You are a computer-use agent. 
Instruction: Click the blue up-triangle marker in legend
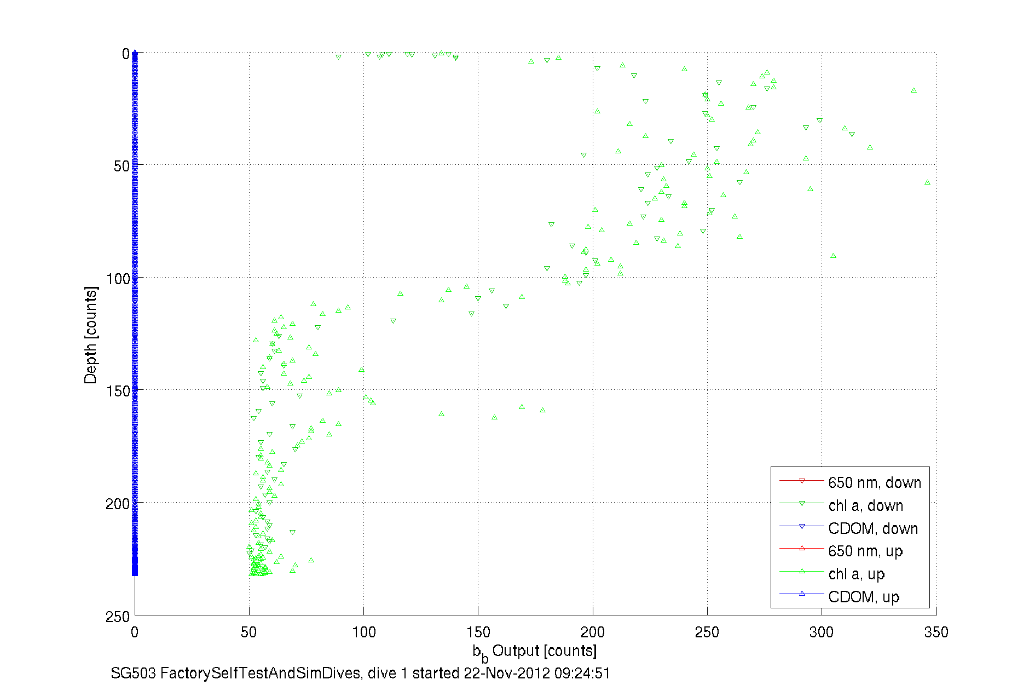[x=802, y=594]
